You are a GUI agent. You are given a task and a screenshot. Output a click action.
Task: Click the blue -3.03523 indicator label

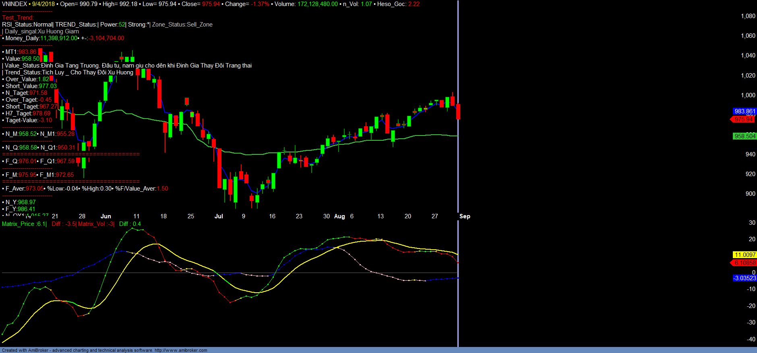coord(745,278)
